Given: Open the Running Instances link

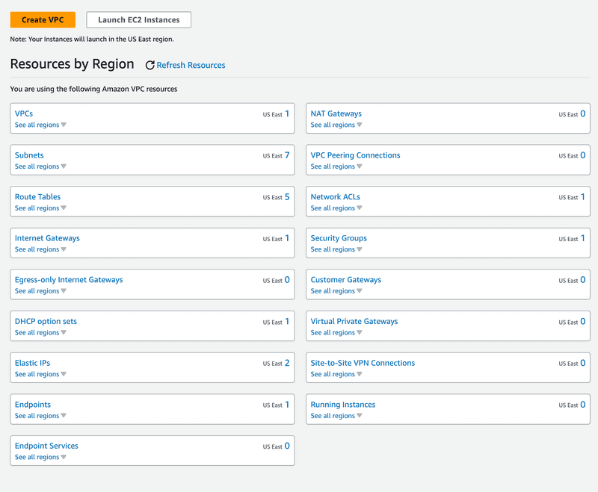Looking at the screenshot, I should pos(343,405).
